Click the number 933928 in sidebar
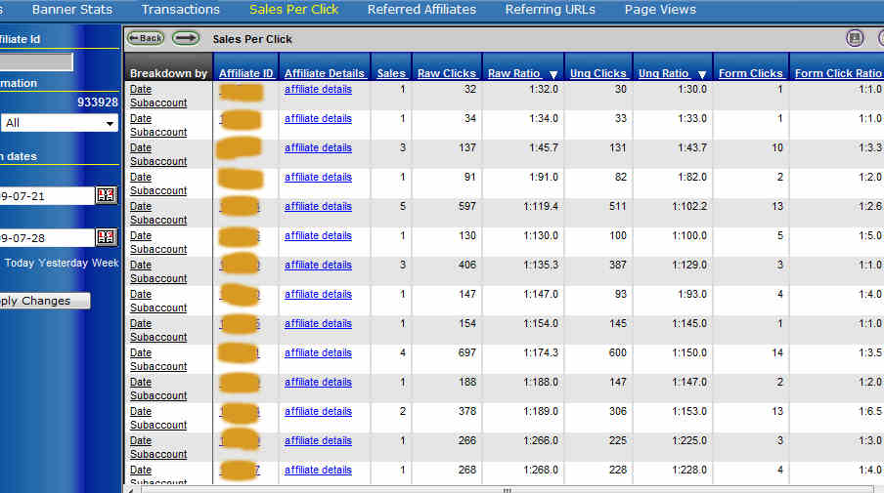The height and width of the screenshot is (493, 884). pyautogui.click(x=98, y=102)
